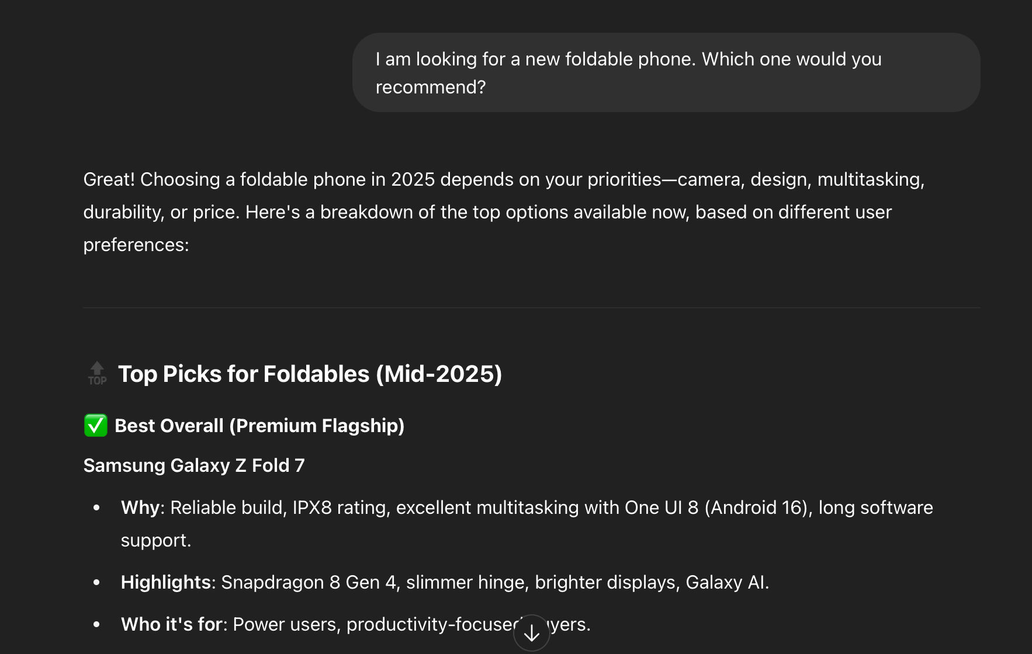Click the scroll-to-bottom arrow button
1032x654 pixels.
[532, 632]
